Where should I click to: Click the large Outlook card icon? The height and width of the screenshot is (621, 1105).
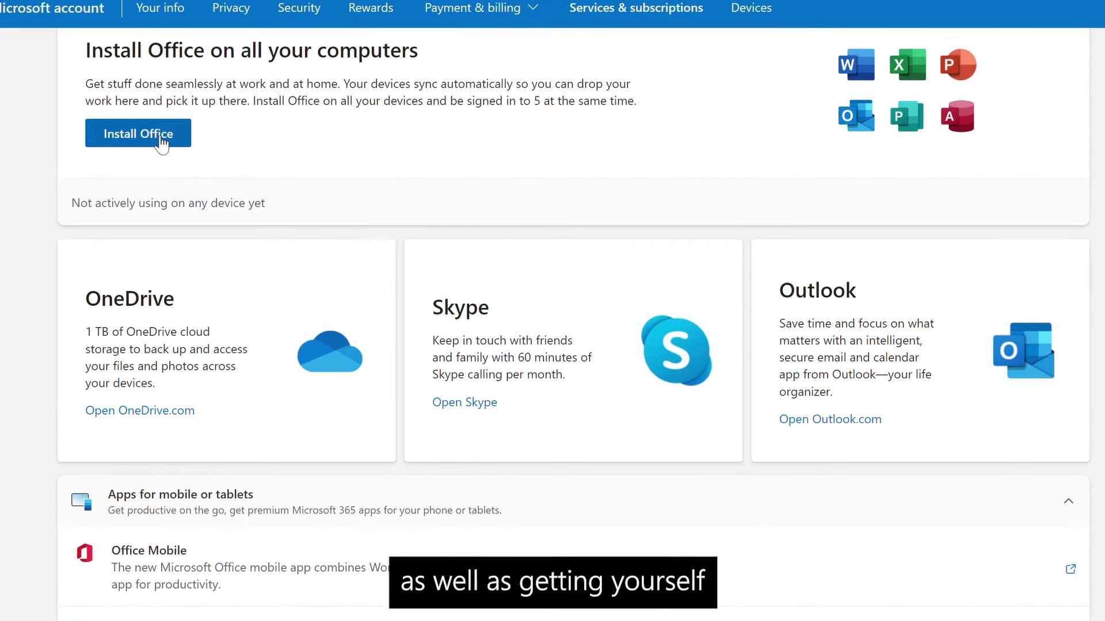point(1023,350)
